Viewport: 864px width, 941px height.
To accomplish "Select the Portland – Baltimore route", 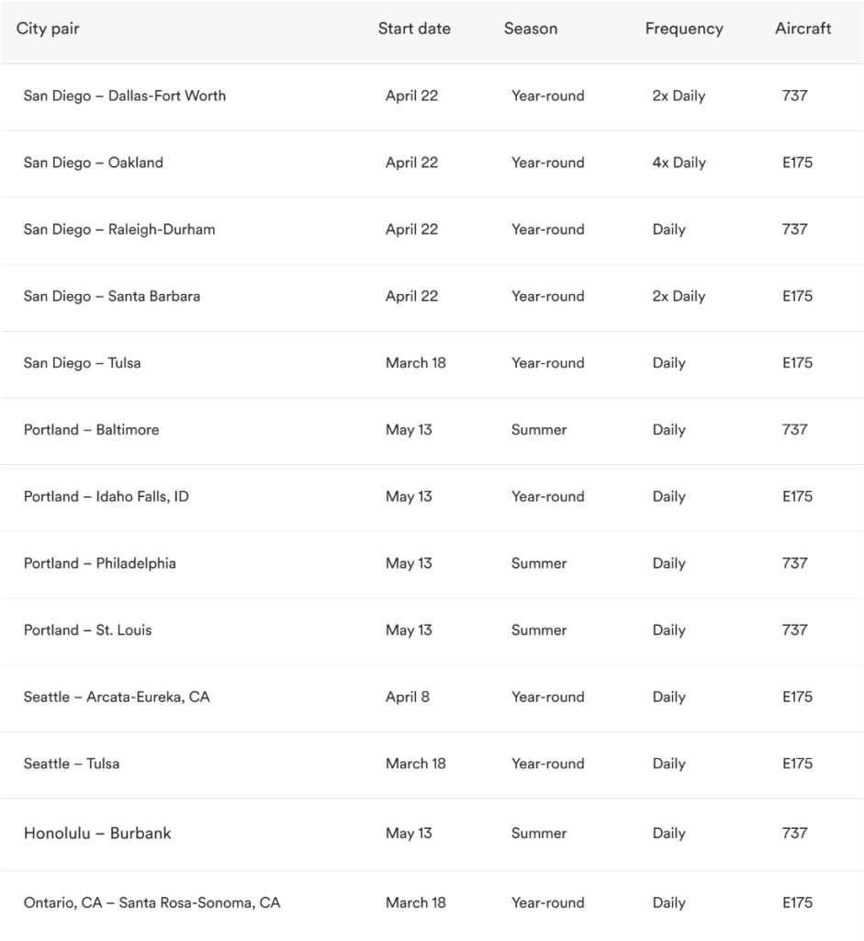I will [92, 429].
